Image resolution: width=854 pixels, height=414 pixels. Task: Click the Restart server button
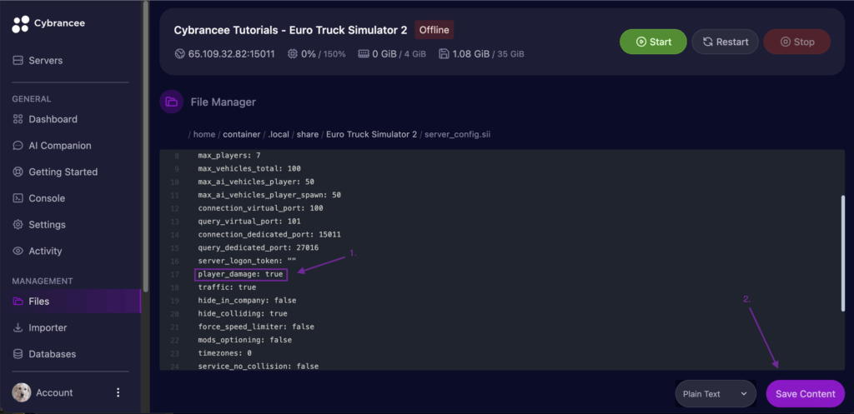click(x=725, y=42)
